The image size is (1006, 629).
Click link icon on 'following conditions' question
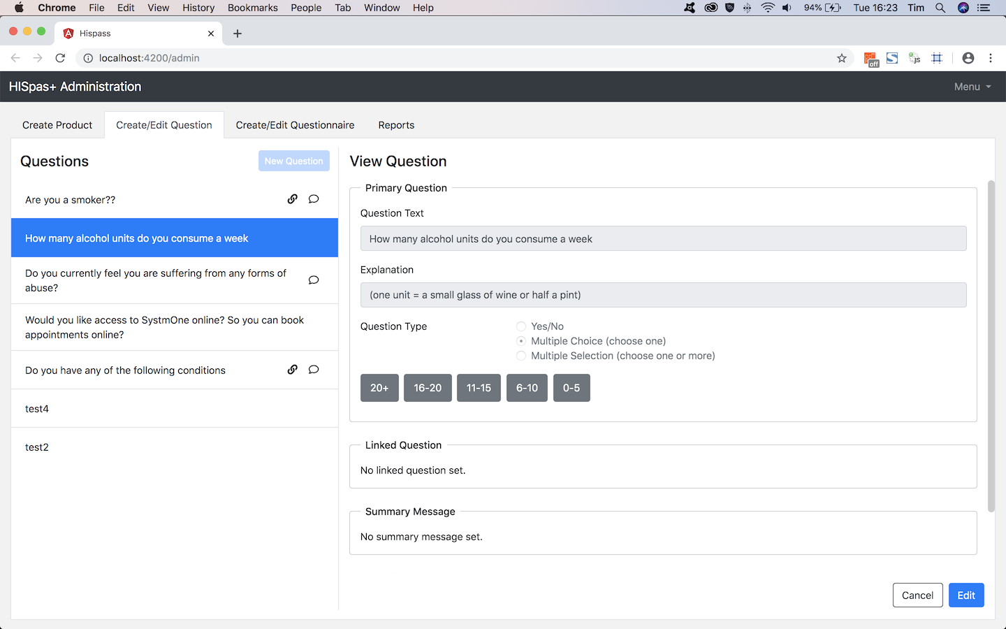pyautogui.click(x=292, y=370)
